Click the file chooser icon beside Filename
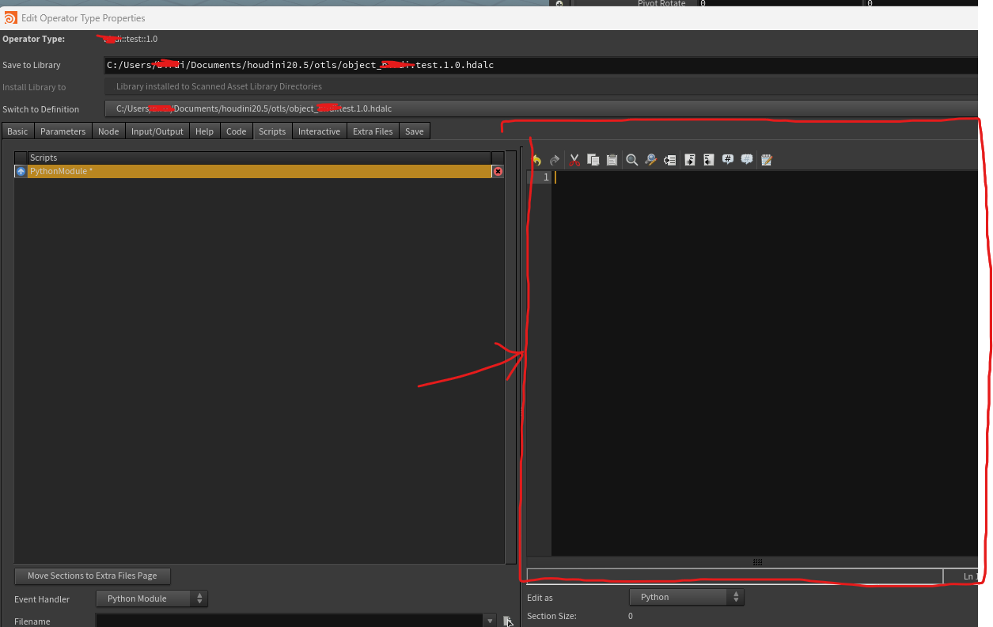The height and width of the screenshot is (627, 993). point(508,621)
